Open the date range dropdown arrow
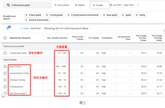The width and height of the screenshot is (165, 108). coord(138,5)
